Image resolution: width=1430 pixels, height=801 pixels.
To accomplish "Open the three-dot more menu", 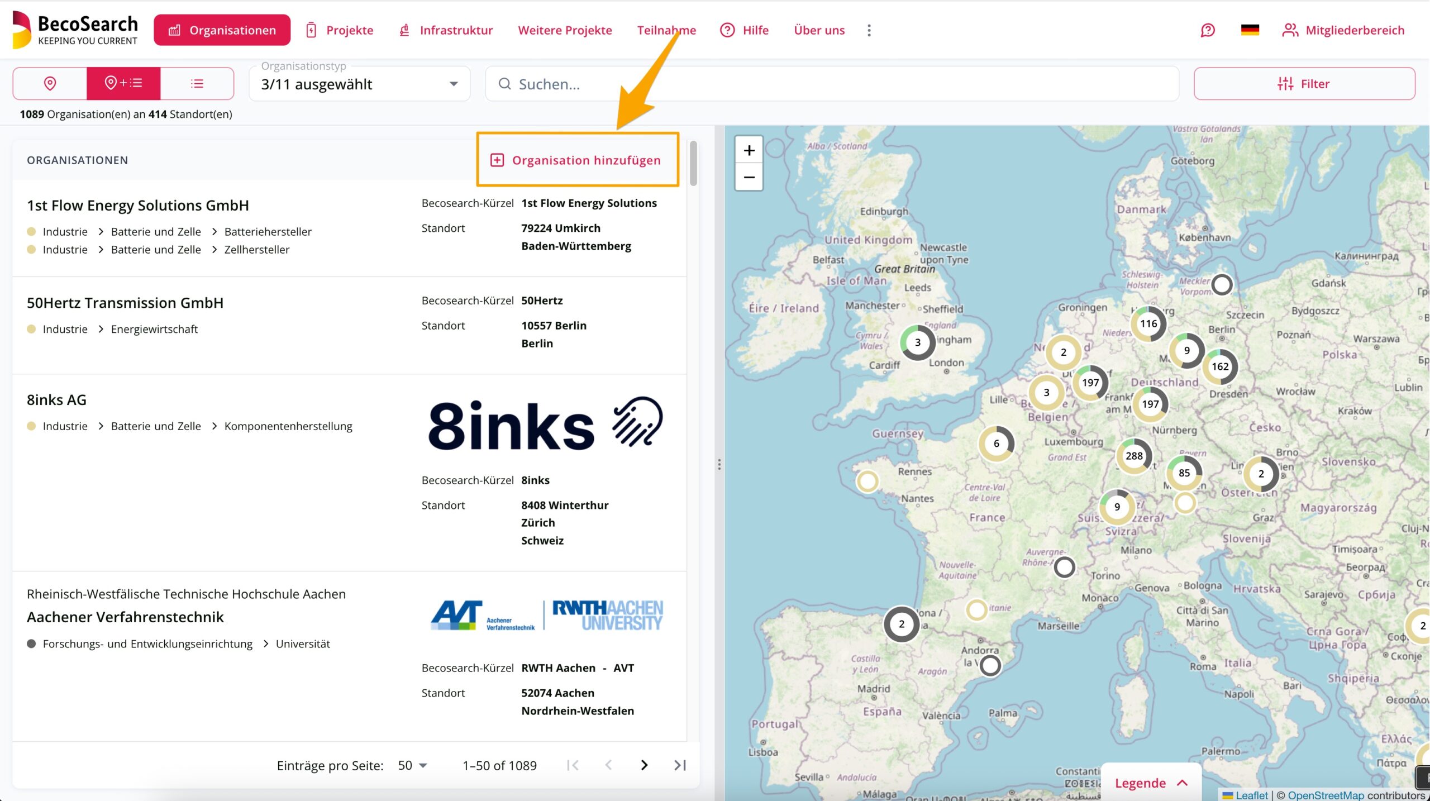I will pyautogui.click(x=869, y=30).
